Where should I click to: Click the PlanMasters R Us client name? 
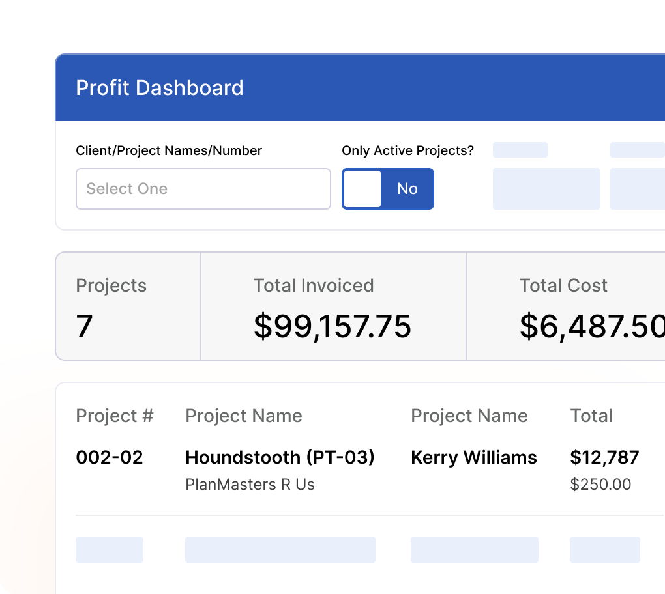250,485
